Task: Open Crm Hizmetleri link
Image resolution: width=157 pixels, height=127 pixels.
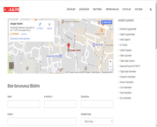Action: (126, 87)
